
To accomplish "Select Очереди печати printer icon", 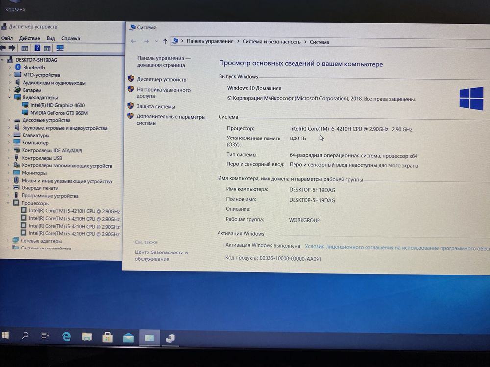I will point(16,188).
